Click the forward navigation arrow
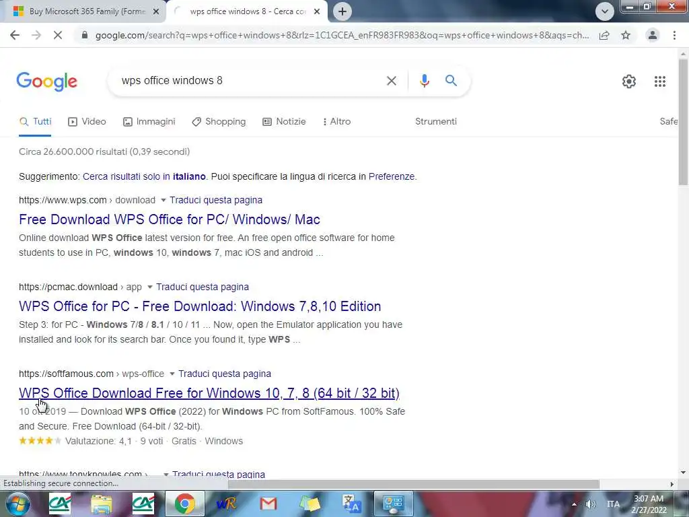Image resolution: width=689 pixels, height=517 pixels. [36, 35]
